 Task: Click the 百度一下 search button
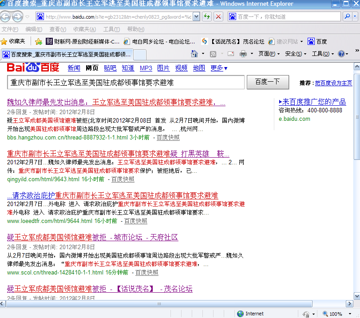click(267, 82)
